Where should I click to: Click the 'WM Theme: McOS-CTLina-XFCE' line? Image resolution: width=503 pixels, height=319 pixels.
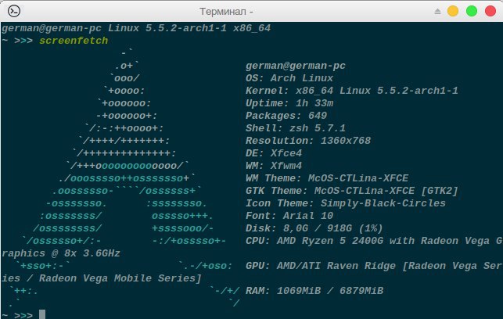tap(327, 178)
